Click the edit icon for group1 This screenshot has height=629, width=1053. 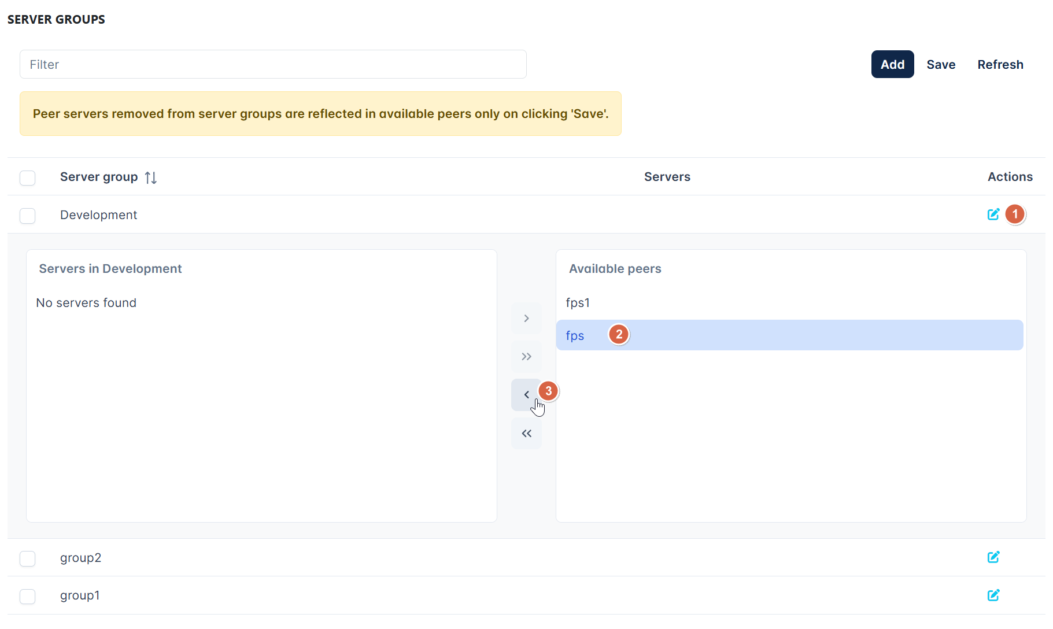coord(993,595)
